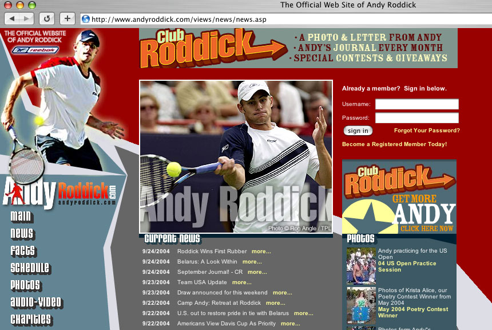Click more for U.S. out to restore pride
This screenshot has width=492, height=330.
[303, 313]
